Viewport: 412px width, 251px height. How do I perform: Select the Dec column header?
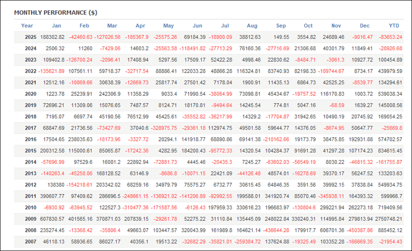pos(365,26)
